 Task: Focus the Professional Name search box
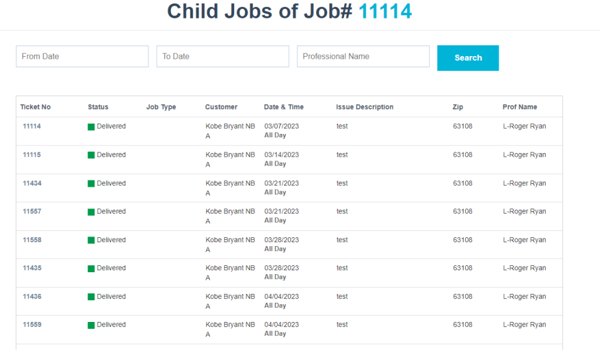tap(363, 56)
